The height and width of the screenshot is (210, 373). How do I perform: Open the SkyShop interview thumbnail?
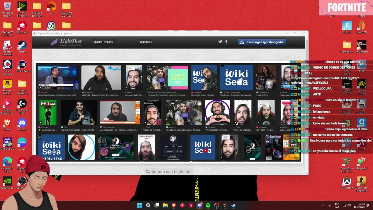(101, 78)
